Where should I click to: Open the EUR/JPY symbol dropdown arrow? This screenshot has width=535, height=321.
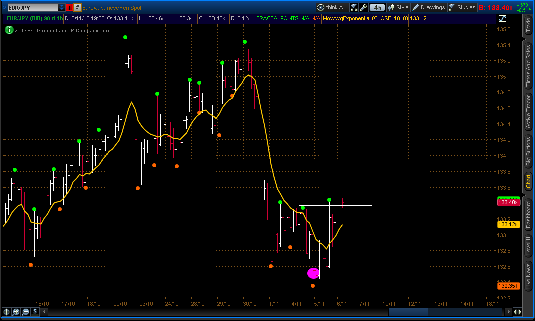pyautogui.click(x=61, y=7)
